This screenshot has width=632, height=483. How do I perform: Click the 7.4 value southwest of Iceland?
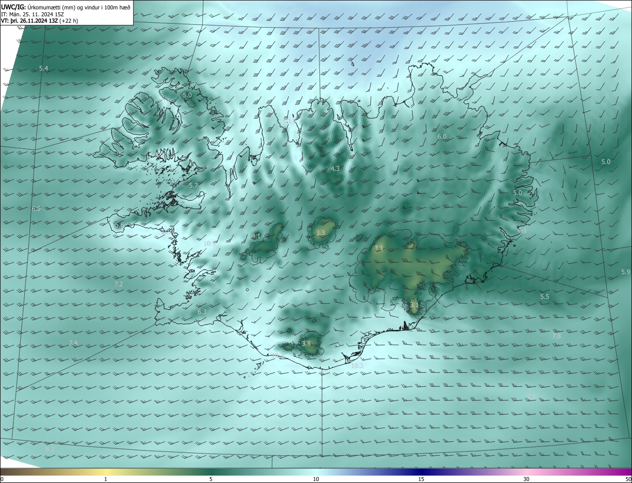pos(73,343)
